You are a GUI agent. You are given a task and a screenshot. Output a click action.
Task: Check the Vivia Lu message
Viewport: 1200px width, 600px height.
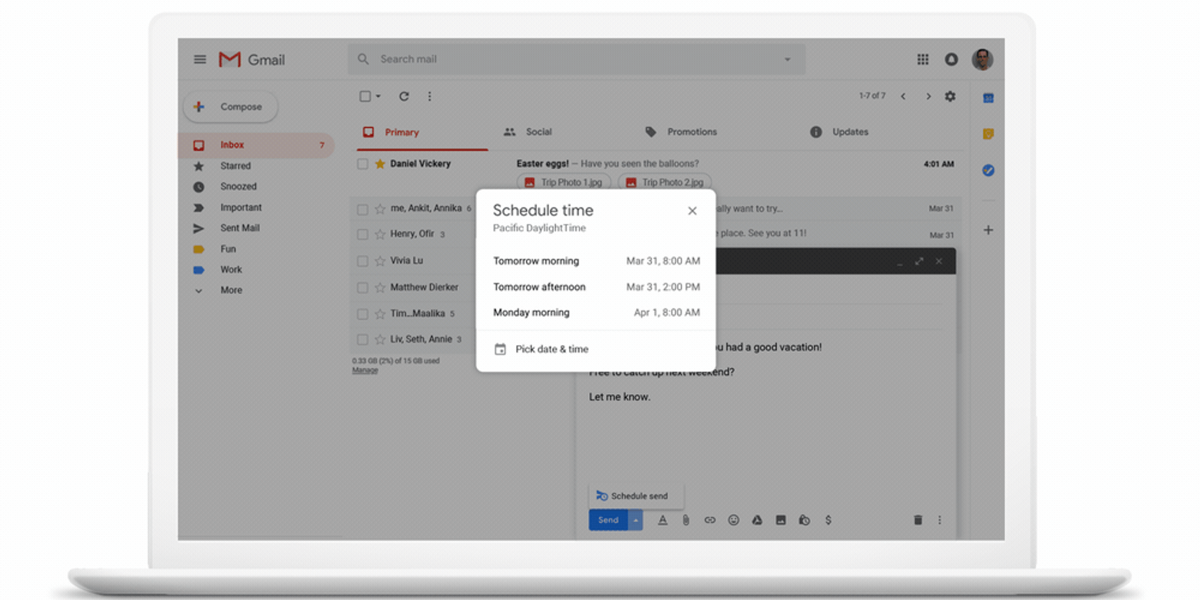[362, 261]
